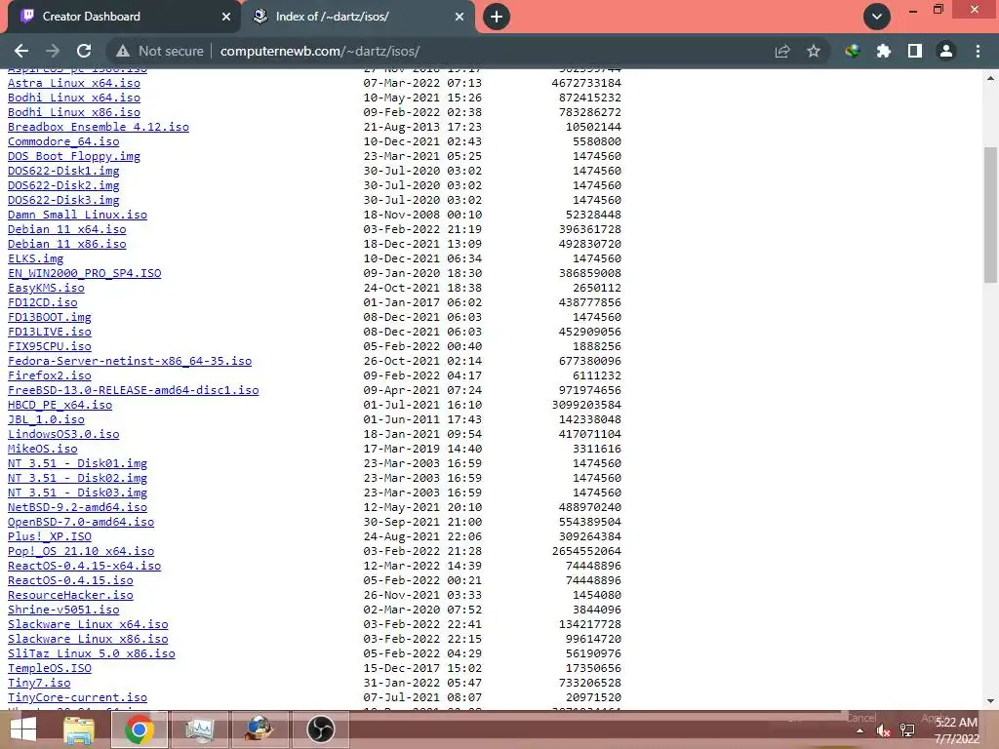Click the Plus!_XP.ISO link
Image resolution: width=999 pixels, height=749 pixels.
tap(49, 537)
